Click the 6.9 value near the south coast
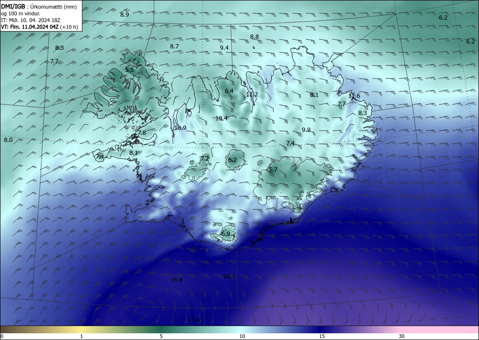 click(226, 234)
